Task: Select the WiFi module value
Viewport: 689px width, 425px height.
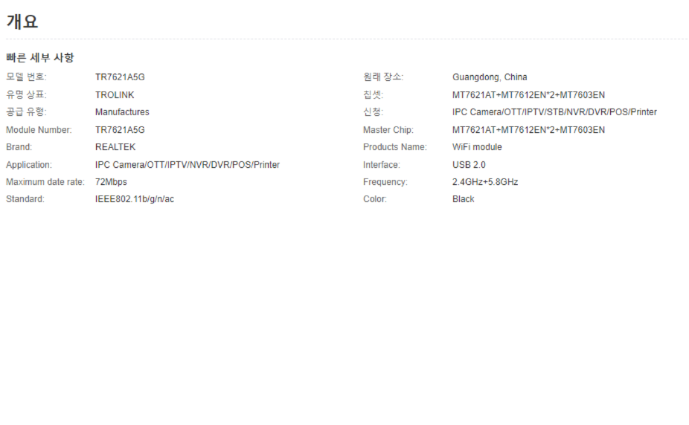Action: (477, 147)
